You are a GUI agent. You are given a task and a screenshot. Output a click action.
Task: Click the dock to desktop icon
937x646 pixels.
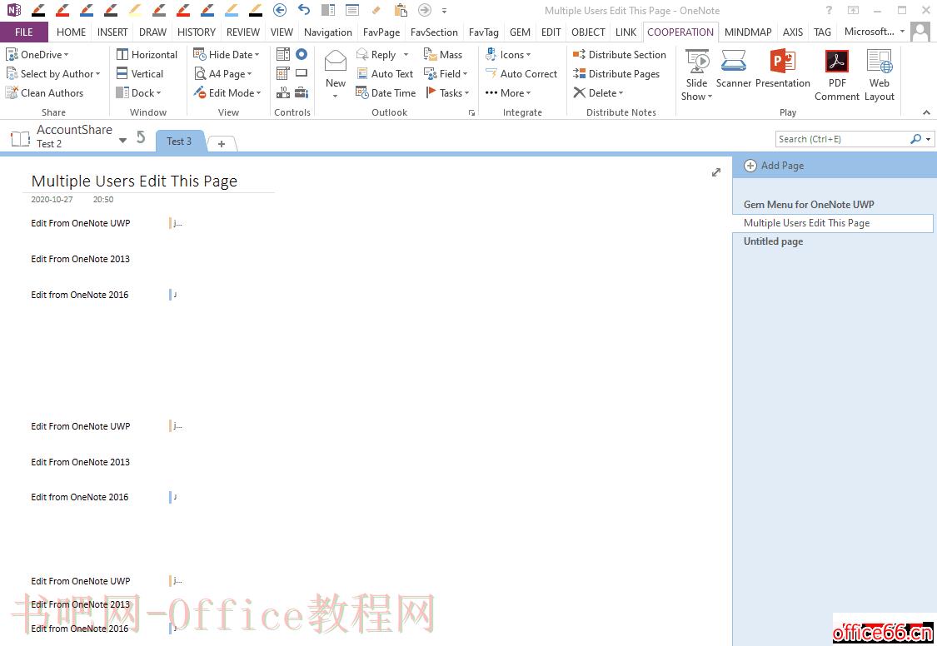pos(328,9)
